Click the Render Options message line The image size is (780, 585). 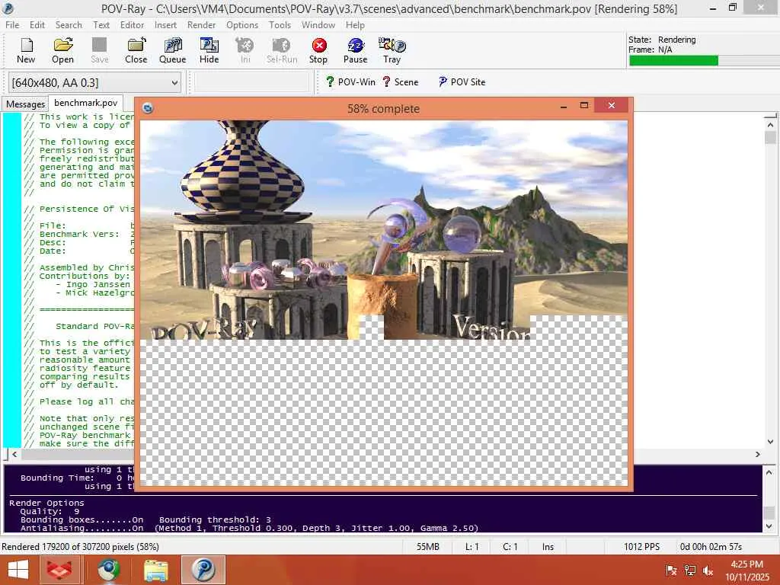(46, 503)
